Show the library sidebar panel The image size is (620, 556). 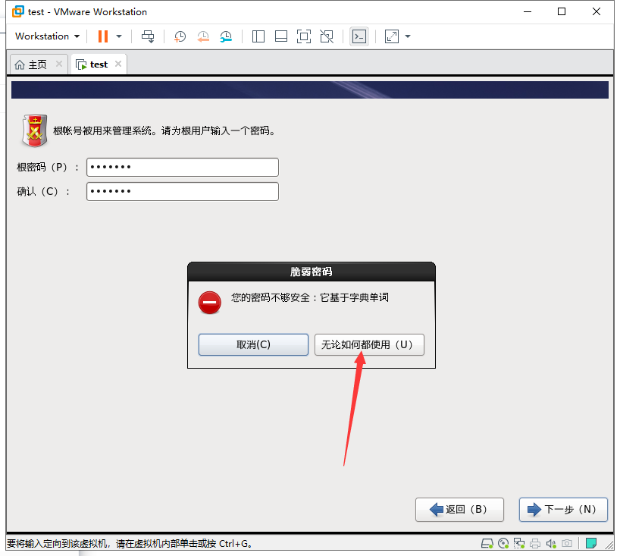point(258,36)
